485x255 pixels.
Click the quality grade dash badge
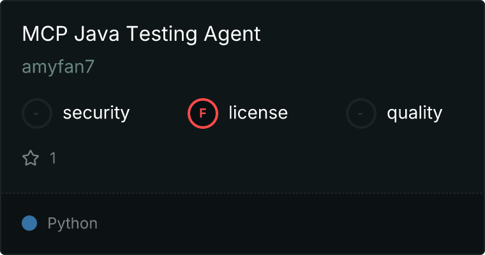[361, 113]
